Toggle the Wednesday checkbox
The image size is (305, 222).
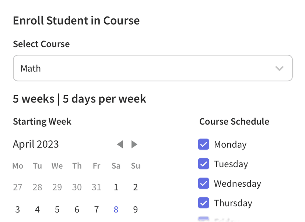[x=203, y=183]
